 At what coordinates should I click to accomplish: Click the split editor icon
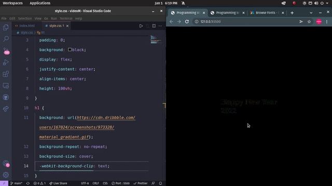tap(154, 26)
